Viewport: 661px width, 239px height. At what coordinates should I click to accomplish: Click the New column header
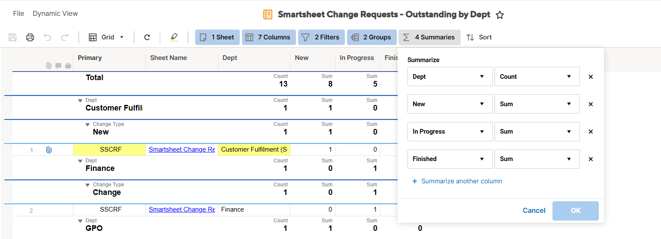pyautogui.click(x=302, y=58)
